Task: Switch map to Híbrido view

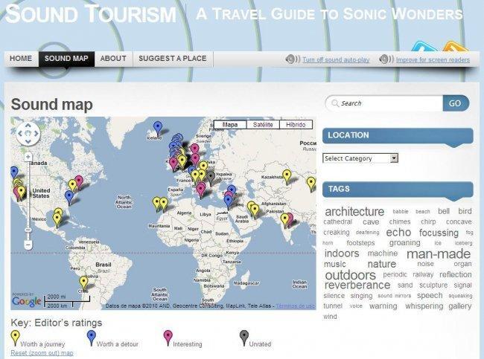Action: point(296,124)
